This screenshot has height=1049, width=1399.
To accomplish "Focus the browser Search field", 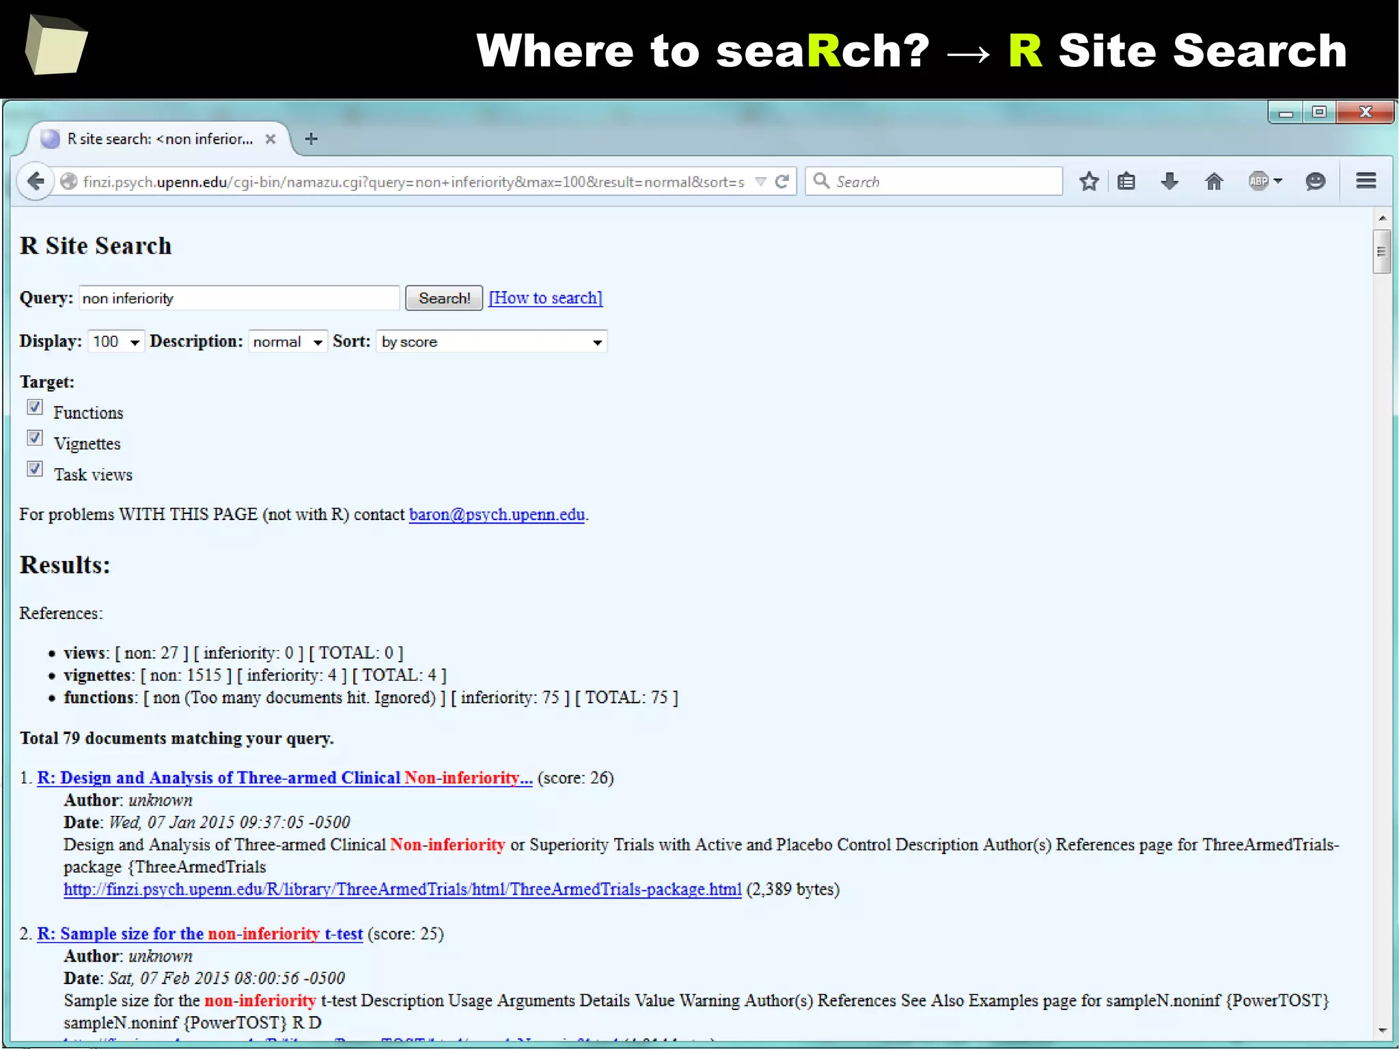I will click(934, 181).
